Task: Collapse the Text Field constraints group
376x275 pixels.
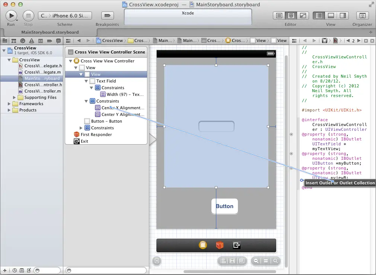Action: point(92,88)
